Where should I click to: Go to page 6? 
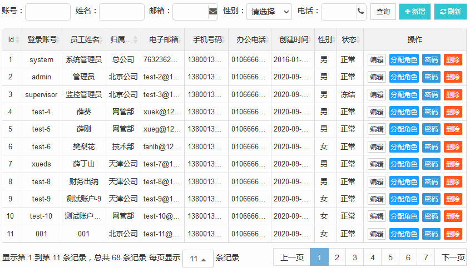click(408, 257)
